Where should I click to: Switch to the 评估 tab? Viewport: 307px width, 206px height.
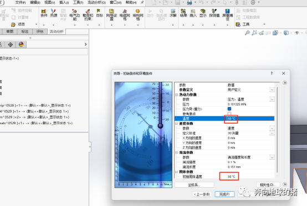40,31
